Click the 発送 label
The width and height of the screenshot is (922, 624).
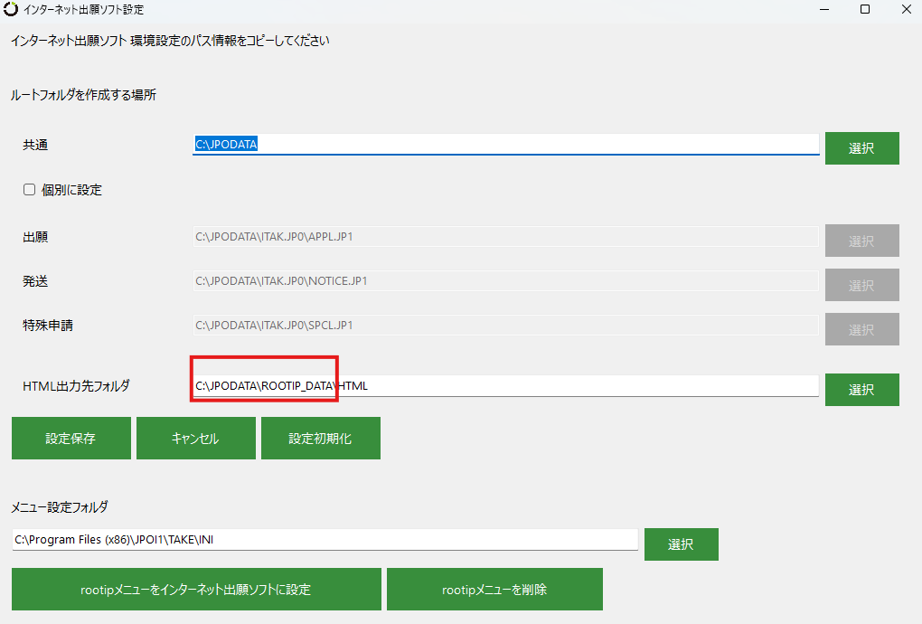click(35, 281)
